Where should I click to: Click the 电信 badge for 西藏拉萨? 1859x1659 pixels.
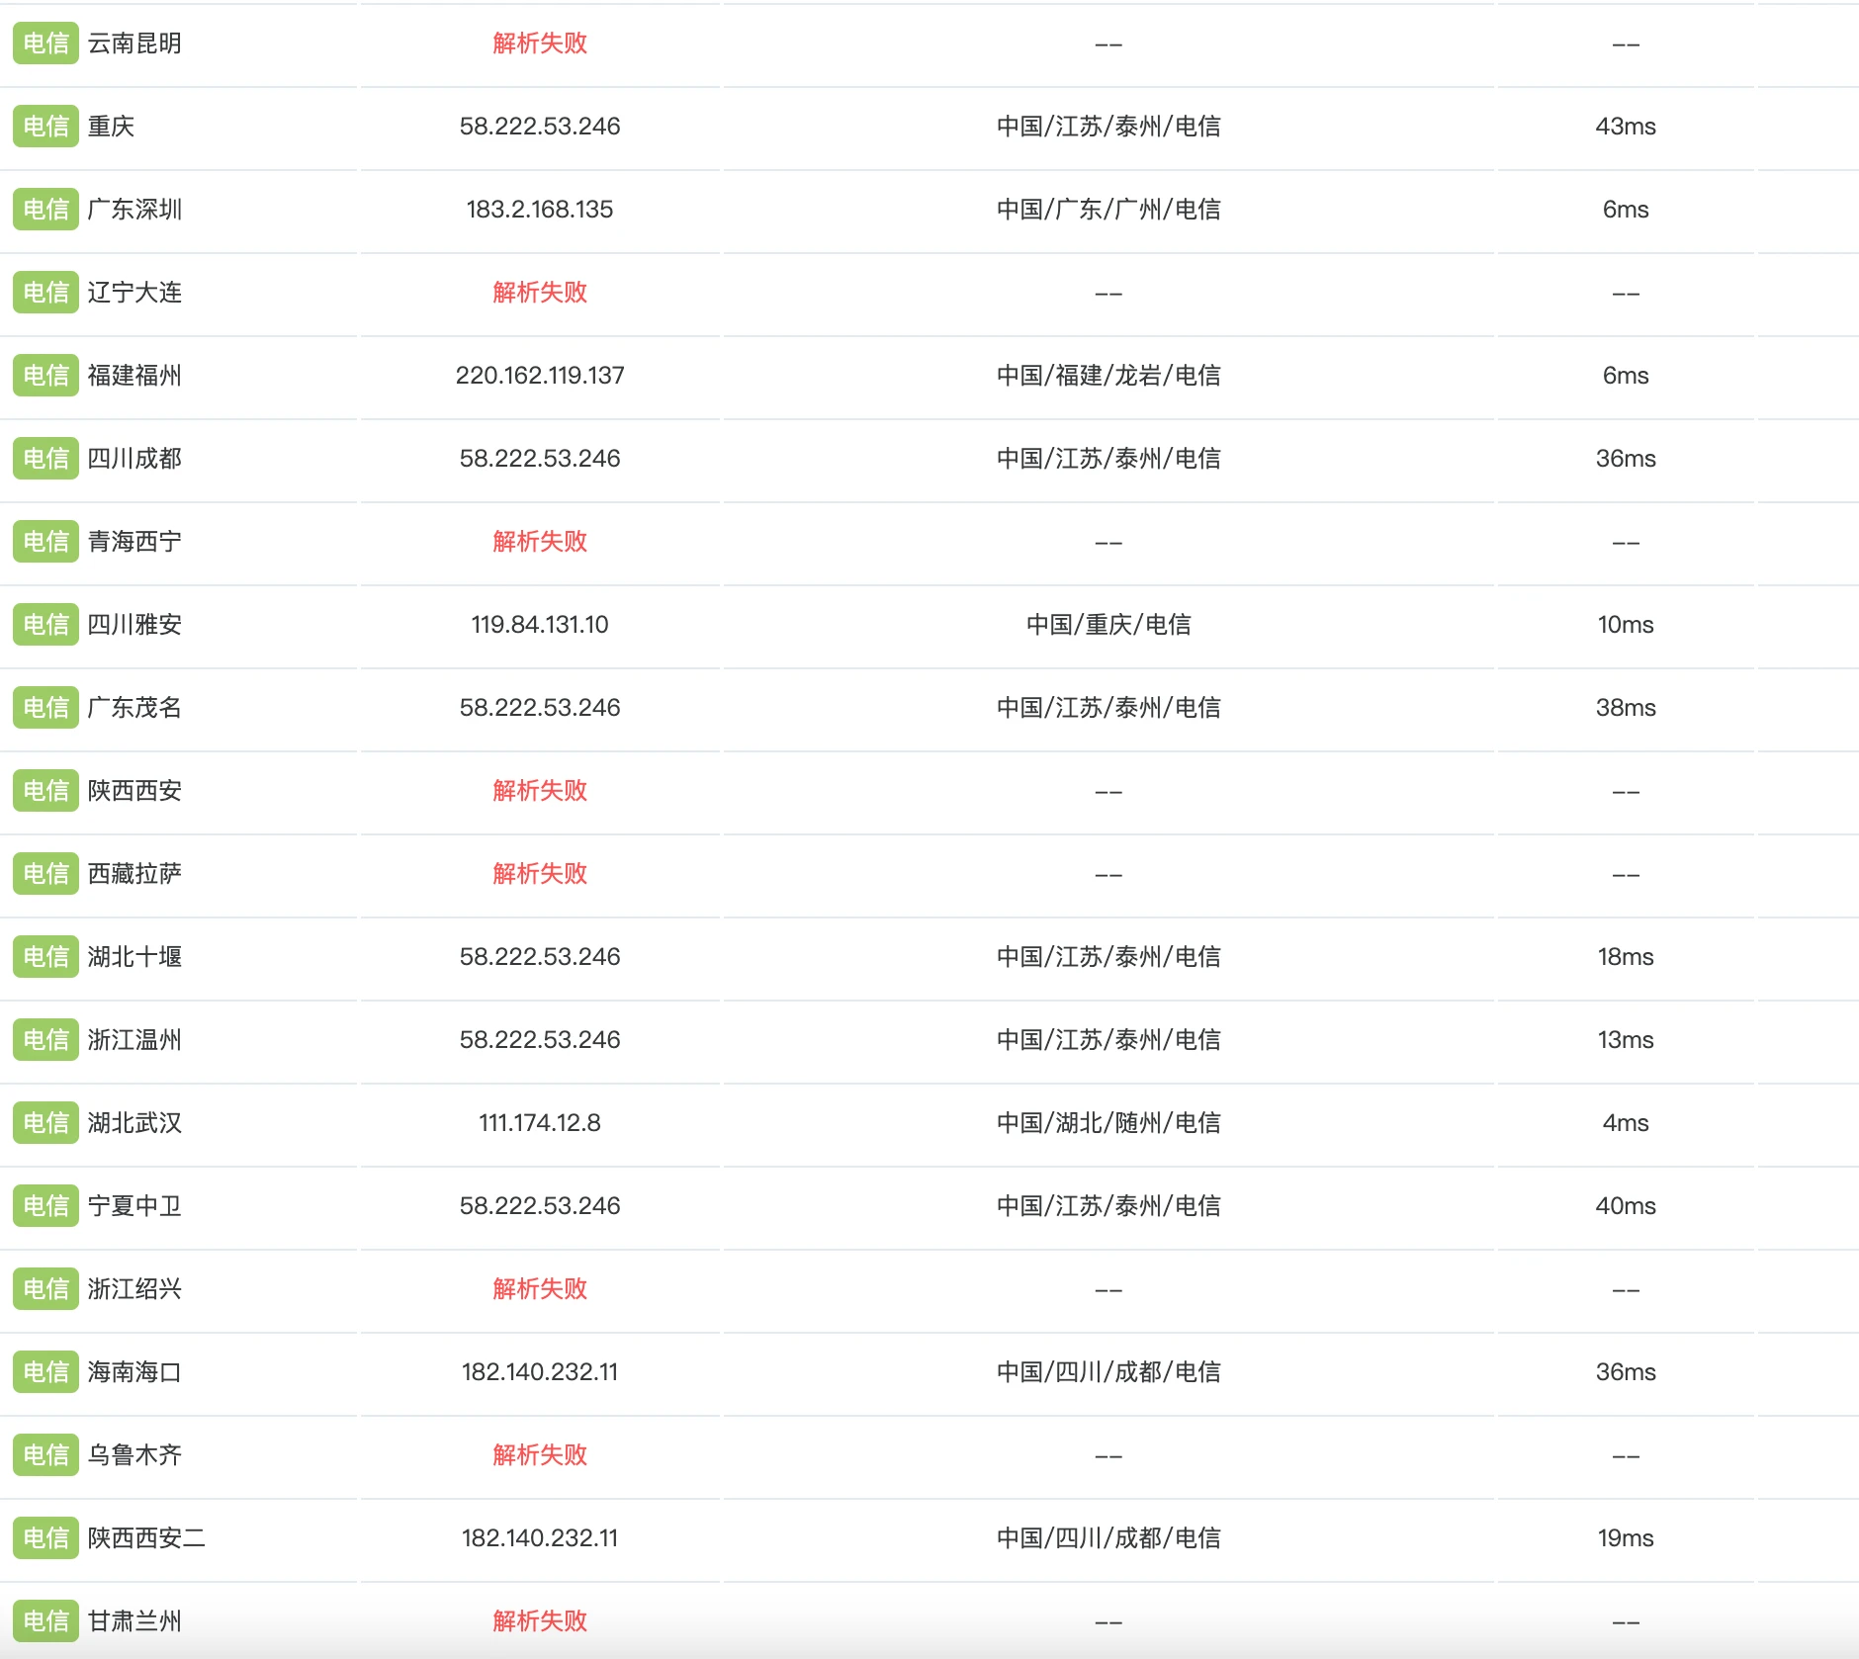(45, 874)
